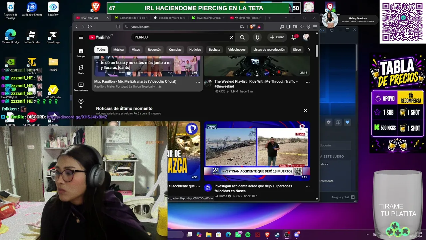The height and width of the screenshot is (240, 426).
Task: Select the Cumbias filter chip
Action: coord(175,50)
